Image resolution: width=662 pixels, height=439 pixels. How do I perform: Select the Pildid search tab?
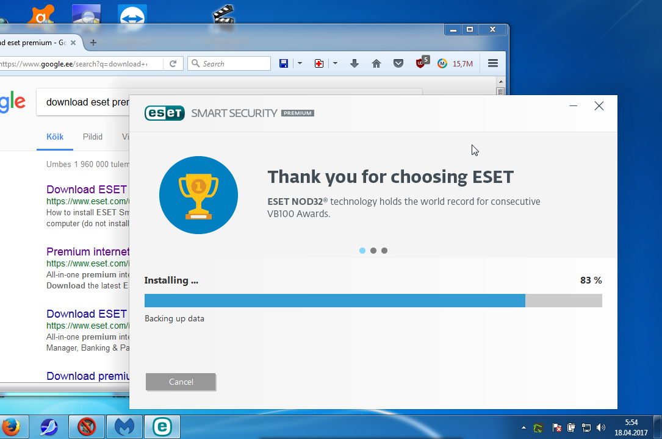(x=93, y=137)
